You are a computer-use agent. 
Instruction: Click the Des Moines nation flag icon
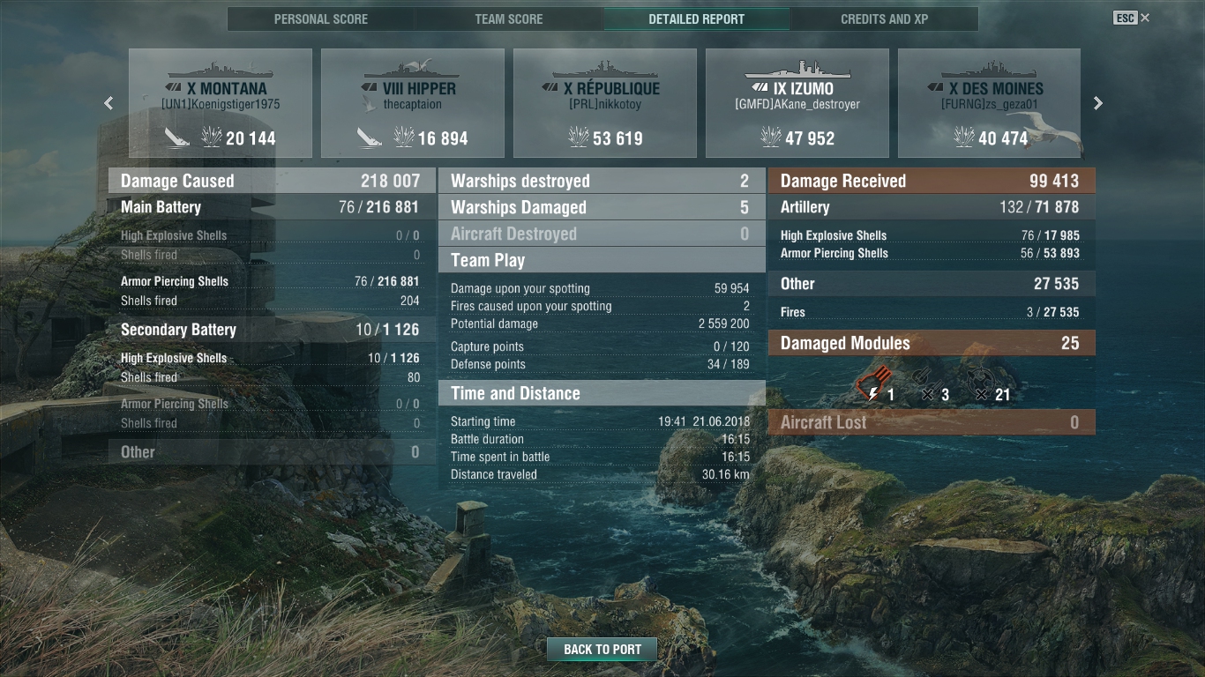(936, 89)
